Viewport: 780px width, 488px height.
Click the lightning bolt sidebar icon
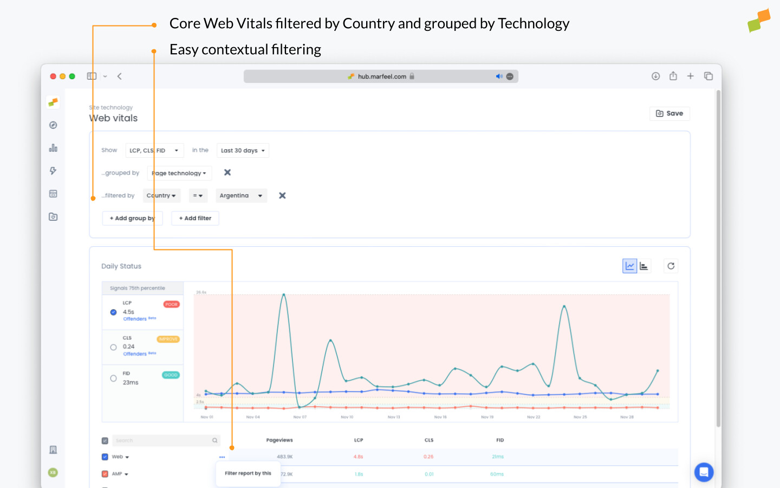(x=53, y=170)
